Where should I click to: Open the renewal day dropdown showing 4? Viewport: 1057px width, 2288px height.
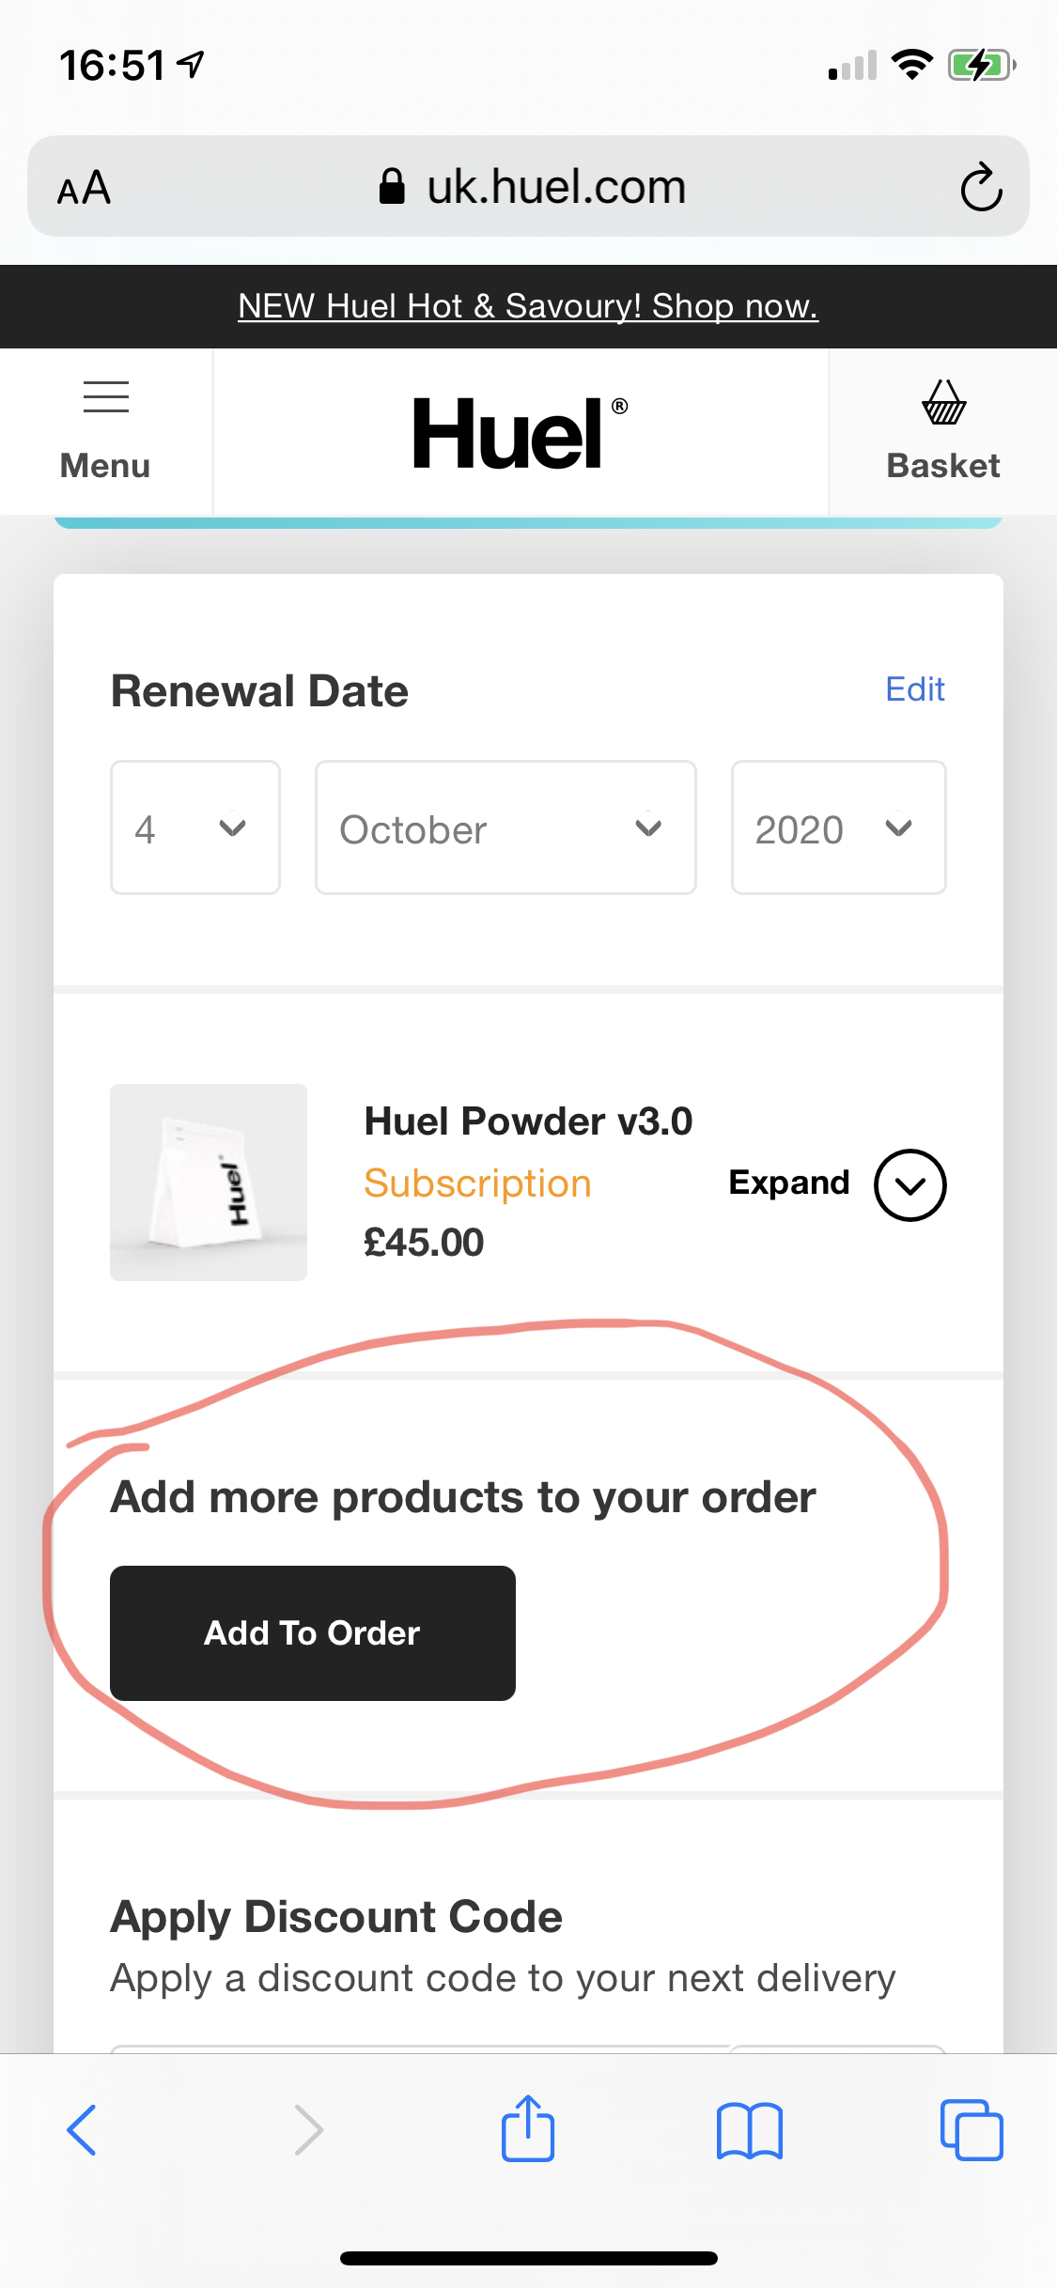point(195,827)
